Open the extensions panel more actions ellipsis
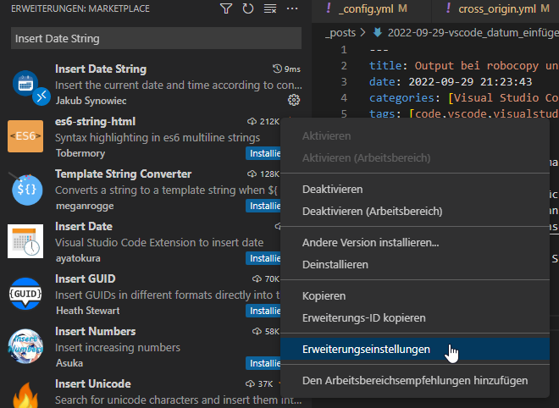The height and width of the screenshot is (408, 559). click(x=292, y=8)
